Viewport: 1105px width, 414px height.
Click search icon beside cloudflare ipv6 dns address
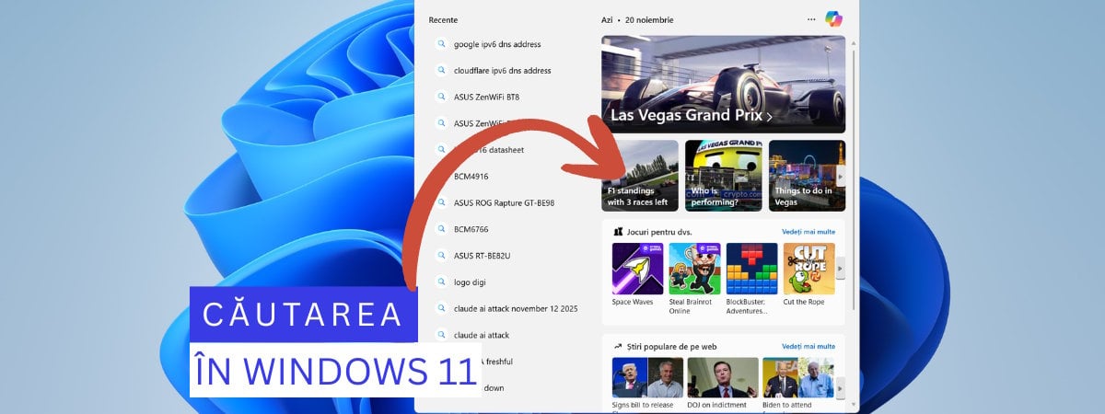click(x=442, y=70)
